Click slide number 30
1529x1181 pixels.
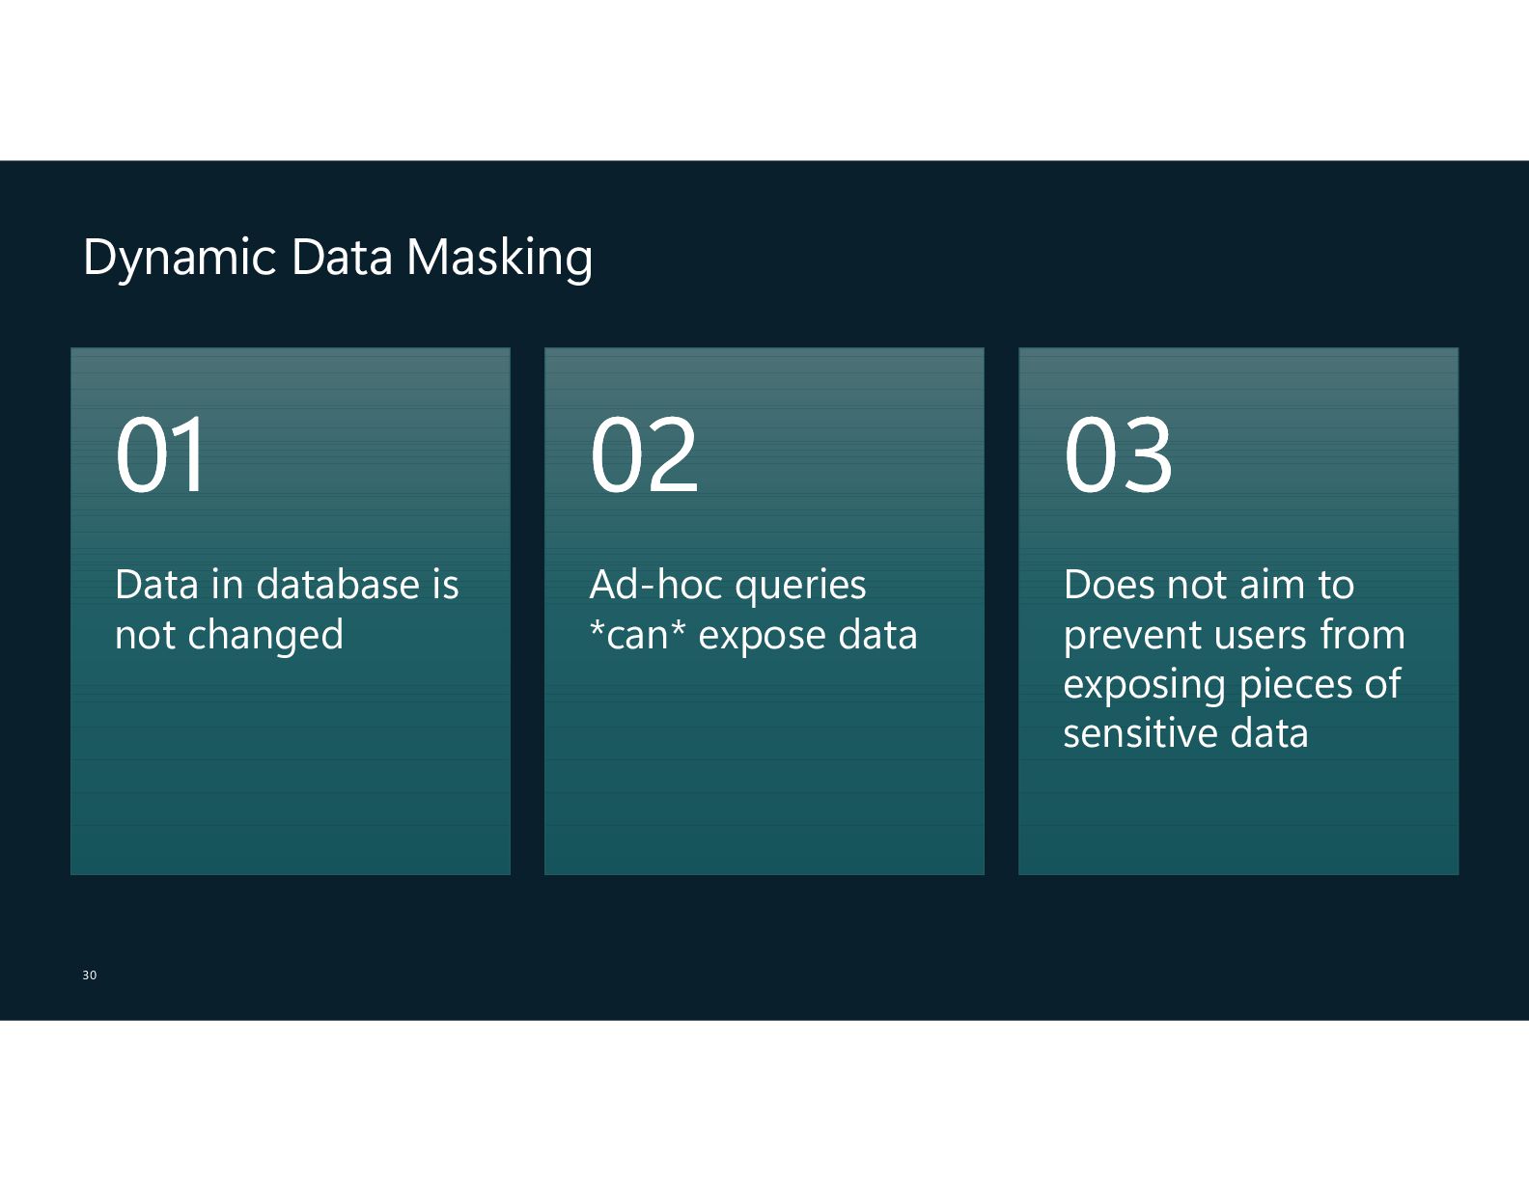click(90, 975)
